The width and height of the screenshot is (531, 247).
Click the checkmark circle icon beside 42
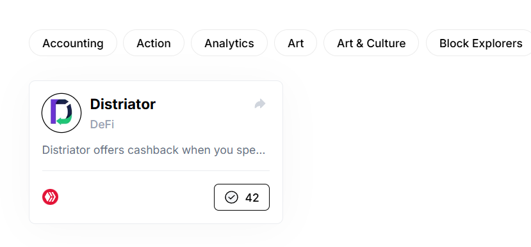(x=232, y=197)
